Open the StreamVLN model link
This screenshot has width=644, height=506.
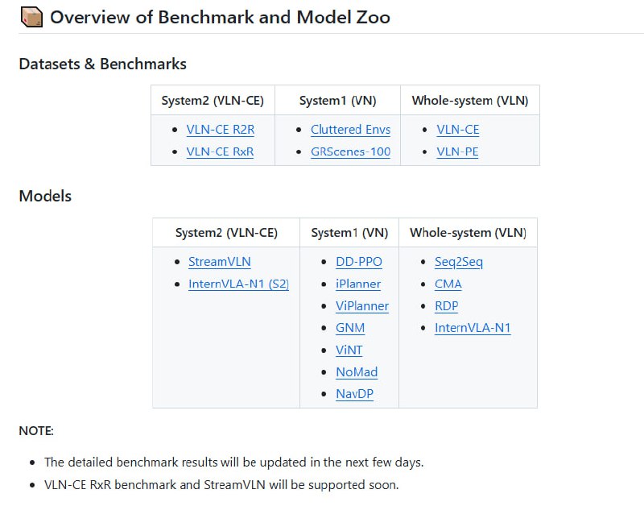pyautogui.click(x=219, y=262)
